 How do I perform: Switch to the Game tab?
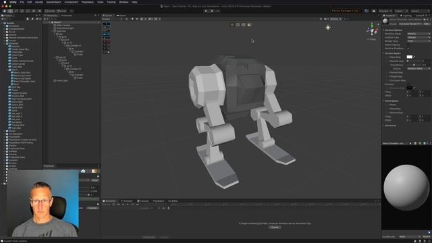pos(121,16)
